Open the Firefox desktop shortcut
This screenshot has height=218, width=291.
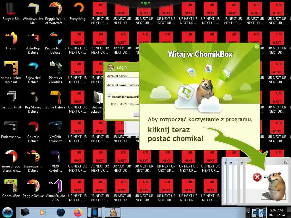(11, 41)
